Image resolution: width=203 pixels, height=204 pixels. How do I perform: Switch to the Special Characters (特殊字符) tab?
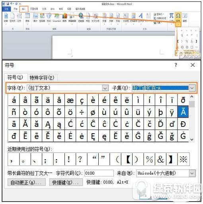42,78
